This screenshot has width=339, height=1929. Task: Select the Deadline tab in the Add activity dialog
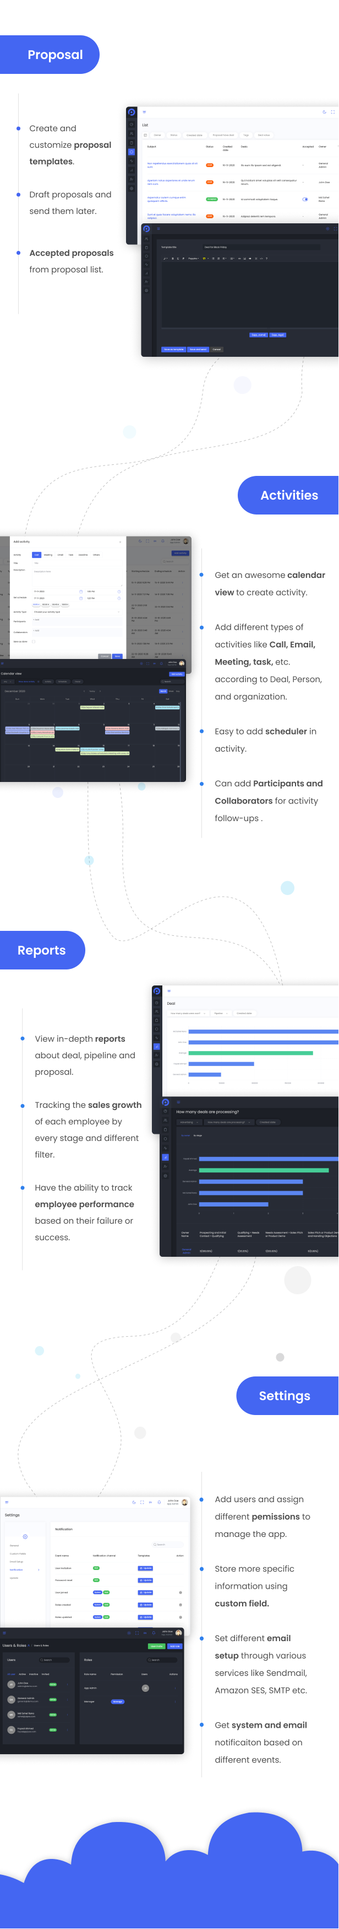coord(83,555)
